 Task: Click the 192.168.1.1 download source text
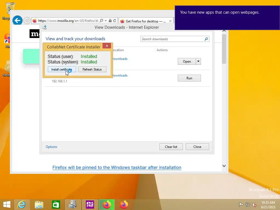(x=59, y=81)
